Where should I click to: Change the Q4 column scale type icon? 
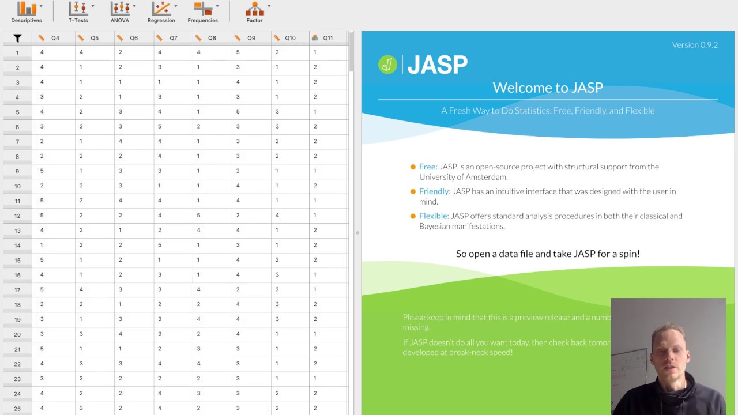42,38
